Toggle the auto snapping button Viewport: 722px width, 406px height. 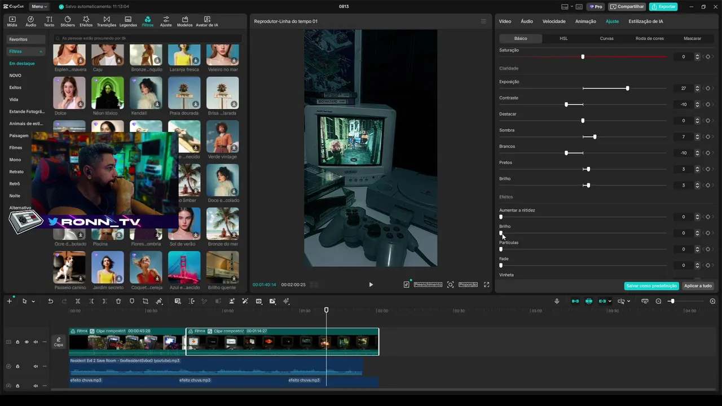(x=589, y=301)
